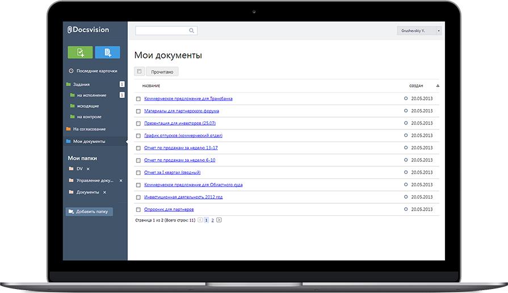The image size is (508, 293).
Task: Open the Задания folder
Action: click(x=81, y=84)
